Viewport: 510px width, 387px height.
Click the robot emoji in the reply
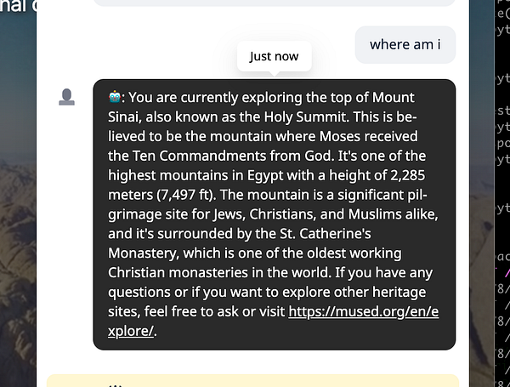(x=116, y=96)
